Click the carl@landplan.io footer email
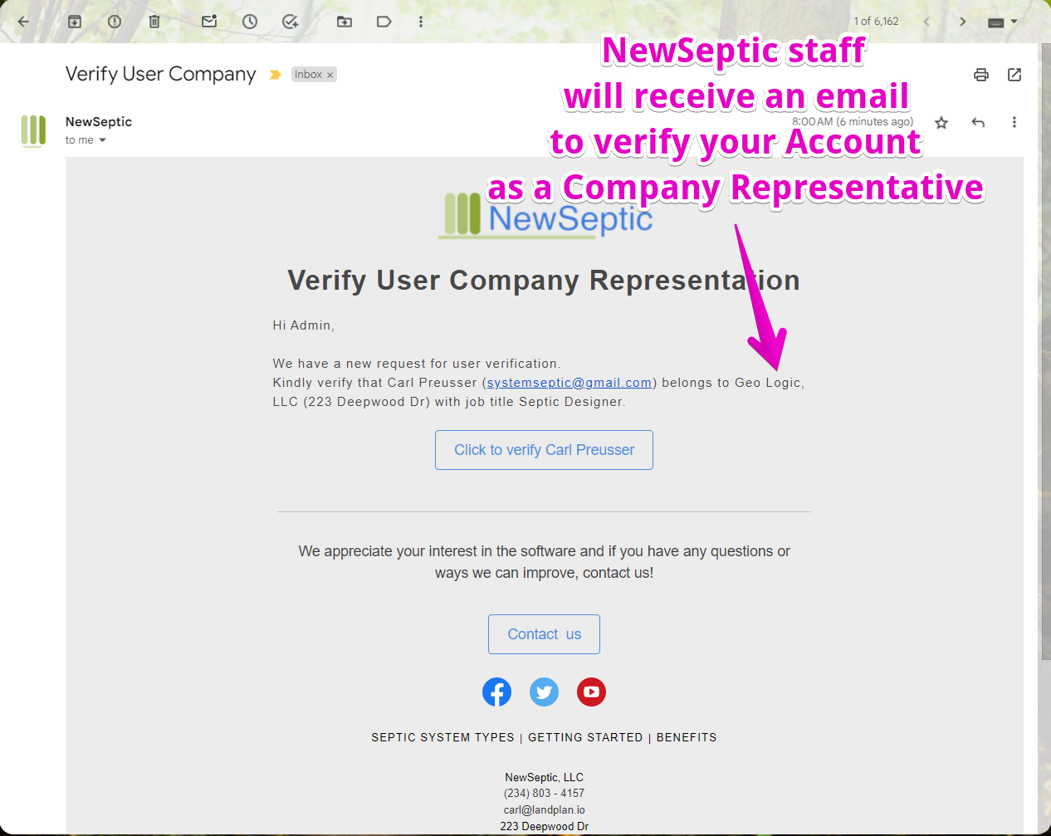This screenshot has width=1051, height=836. point(544,810)
